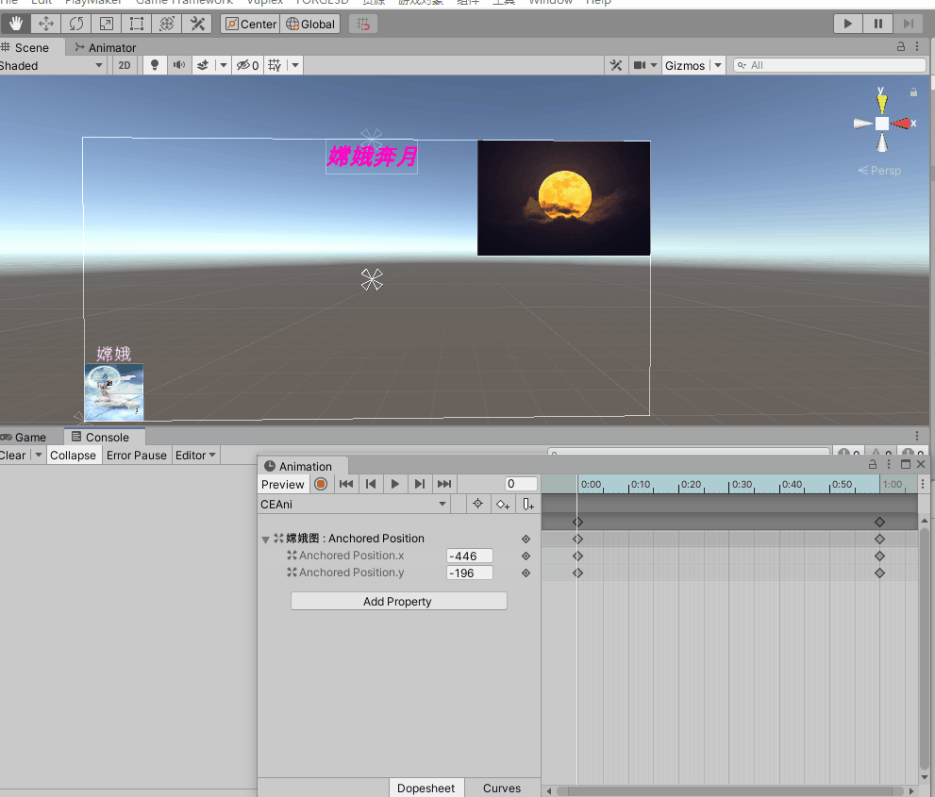Add an animation event

pos(528,505)
